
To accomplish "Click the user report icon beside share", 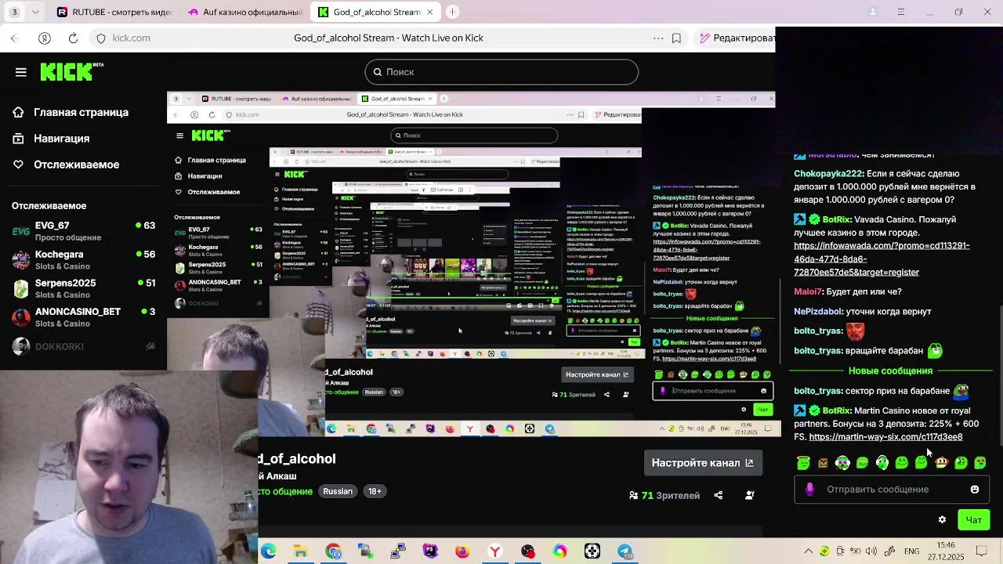I will (x=750, y=495).
